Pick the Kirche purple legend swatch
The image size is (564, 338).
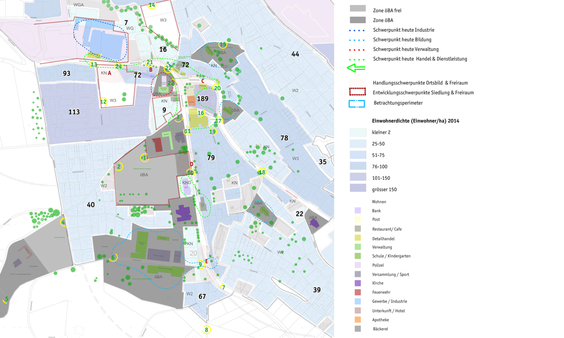[358, 283]
